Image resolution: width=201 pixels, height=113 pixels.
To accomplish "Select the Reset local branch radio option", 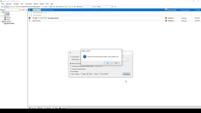I will [x=70, y=63].
